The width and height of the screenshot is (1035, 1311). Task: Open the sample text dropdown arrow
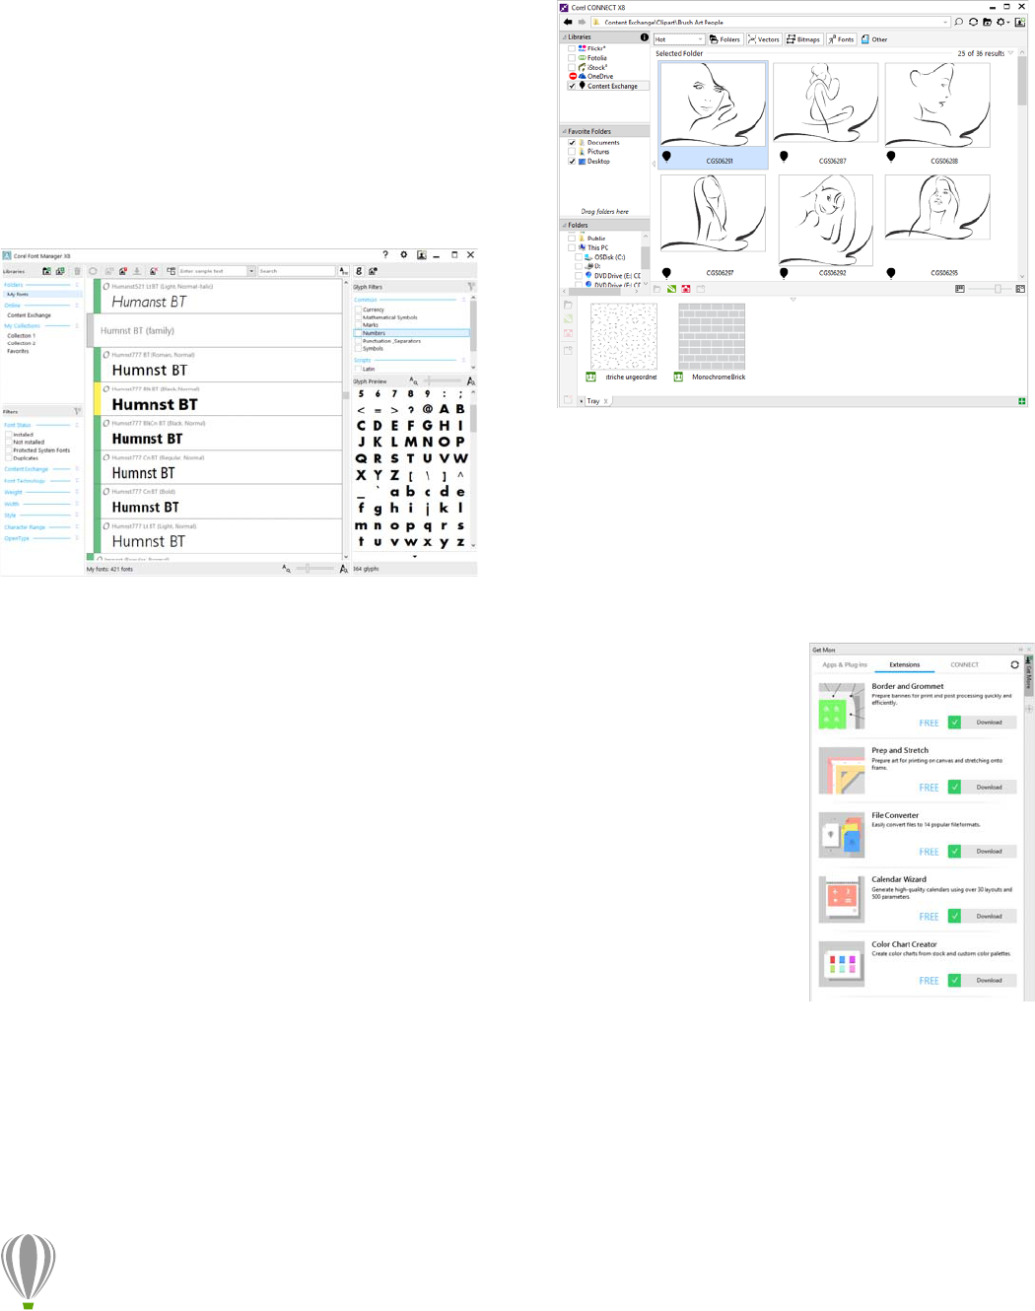tap(251, 271)
